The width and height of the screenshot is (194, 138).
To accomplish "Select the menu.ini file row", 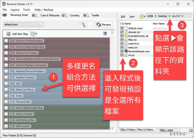I will click(133, 47).
